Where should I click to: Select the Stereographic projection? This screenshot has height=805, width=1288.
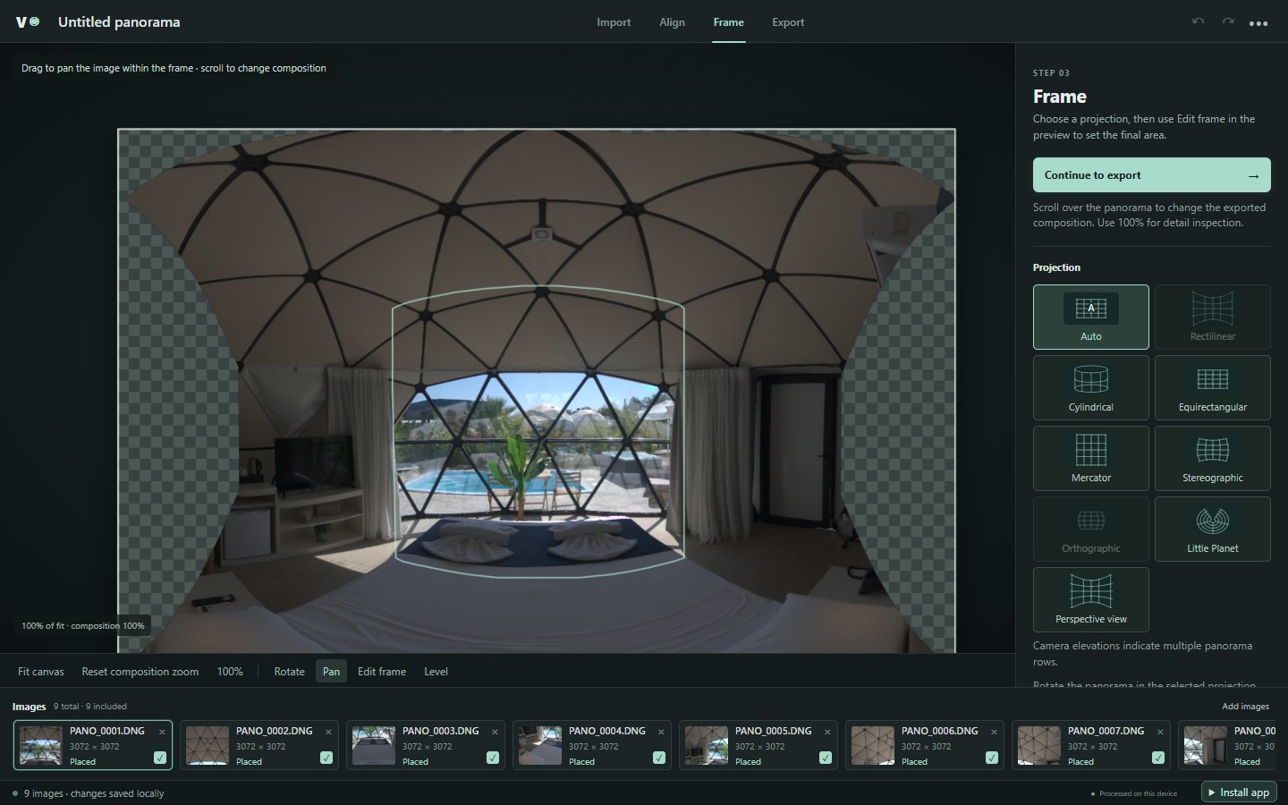(1212, 458)
